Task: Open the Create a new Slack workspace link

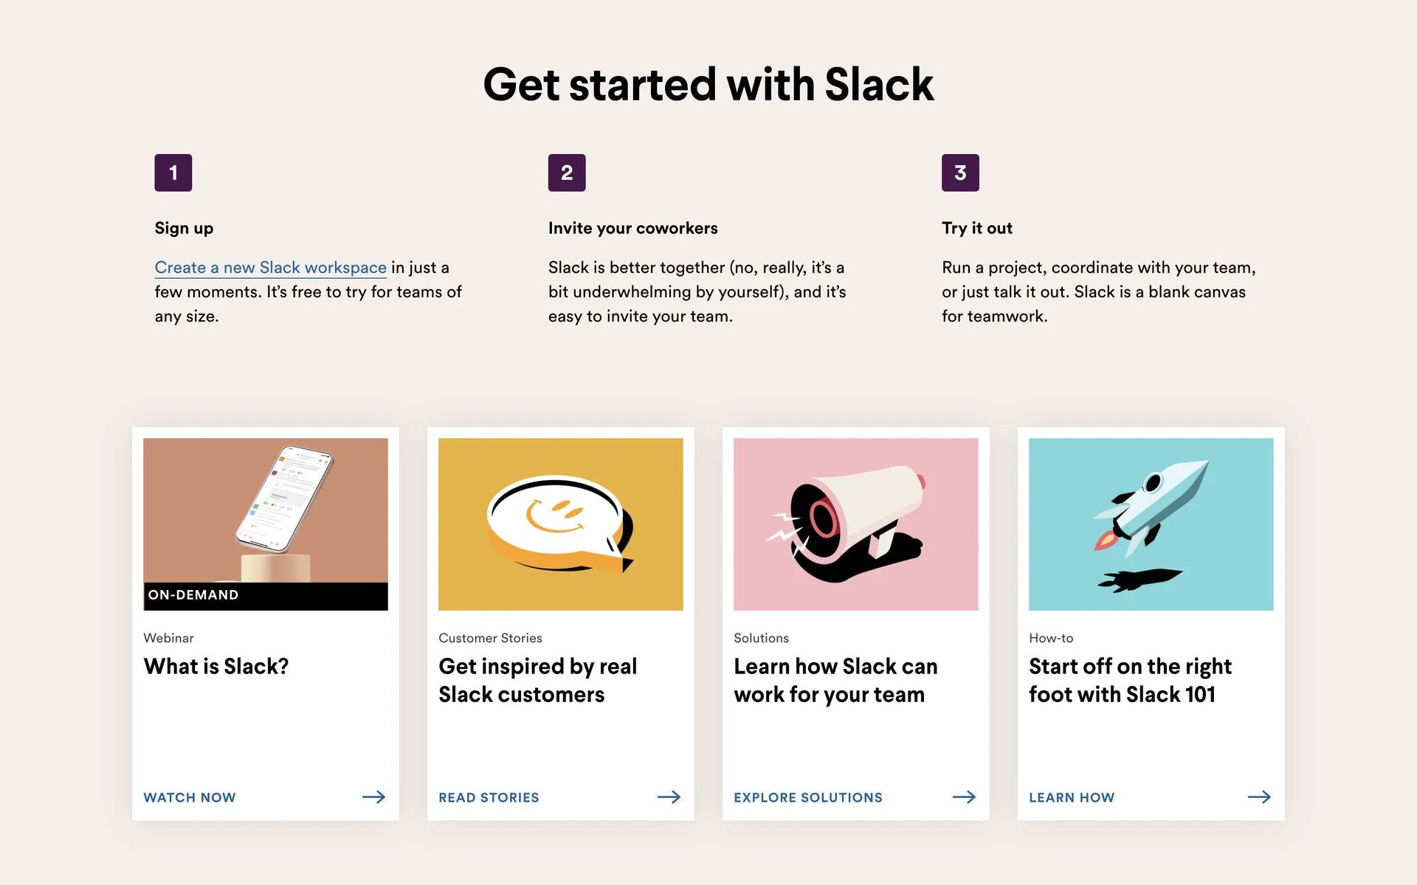Action: (x=270, y=268)
